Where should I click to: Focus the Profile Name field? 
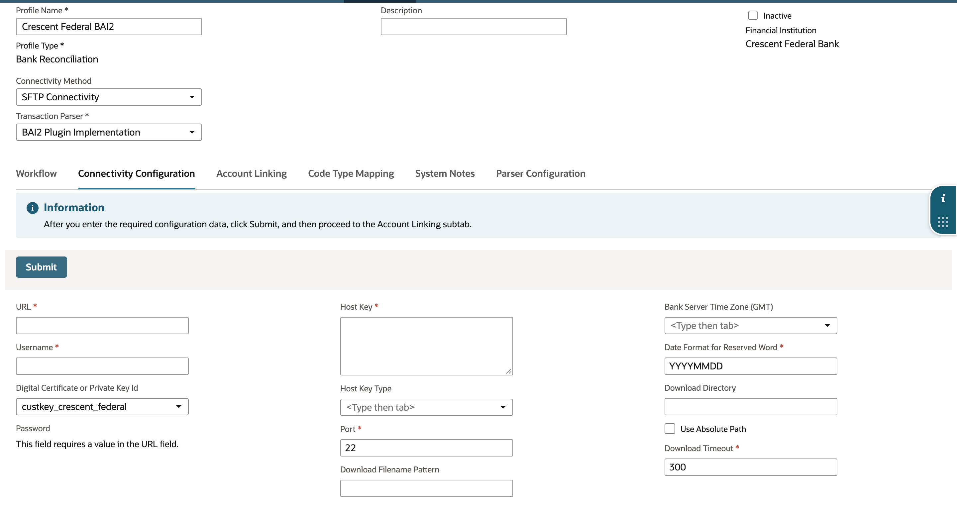(x=109, y=27)
